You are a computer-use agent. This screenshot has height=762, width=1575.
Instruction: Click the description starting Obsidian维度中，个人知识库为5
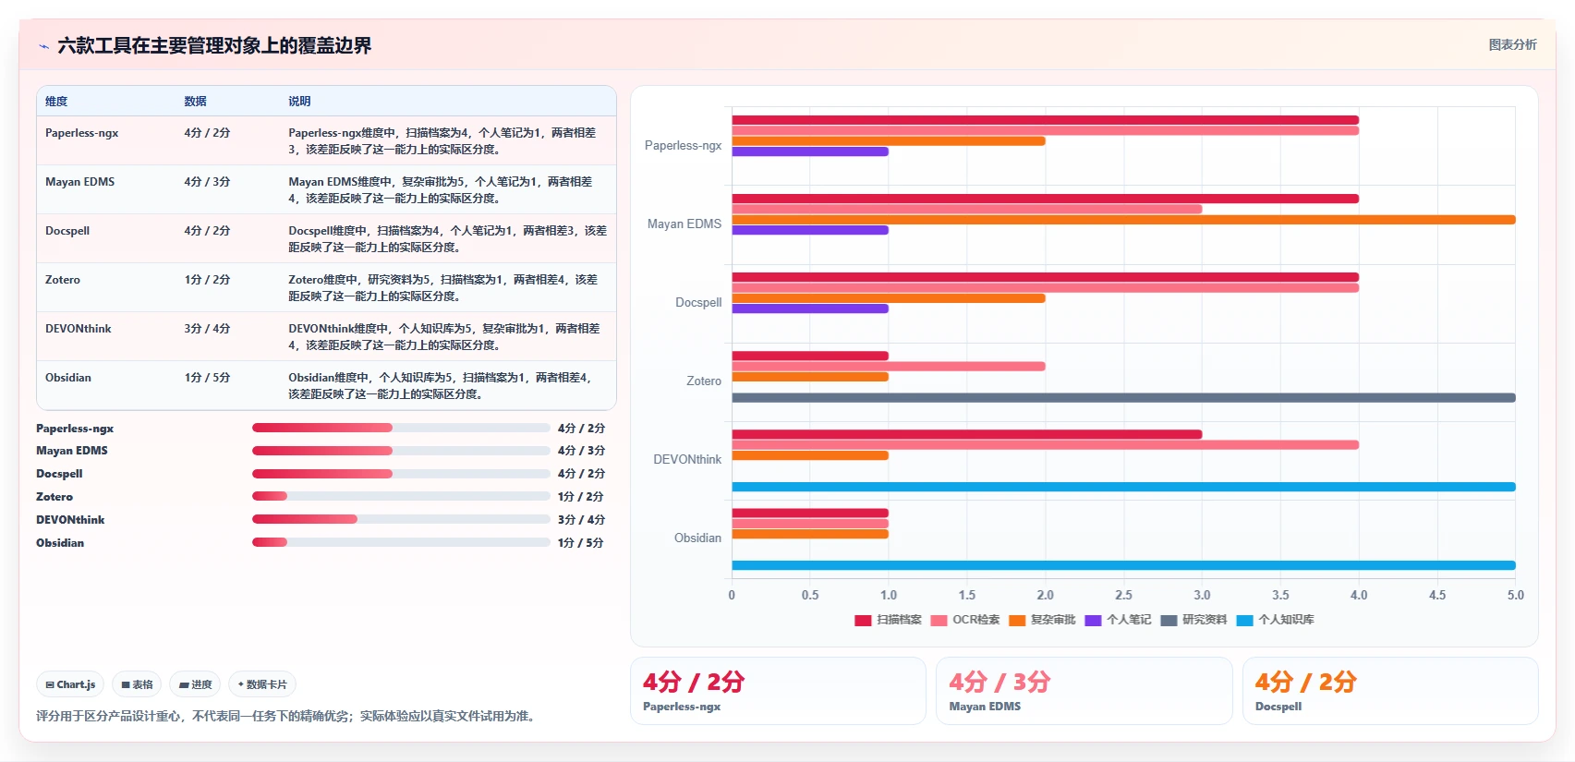click(441, 386)
